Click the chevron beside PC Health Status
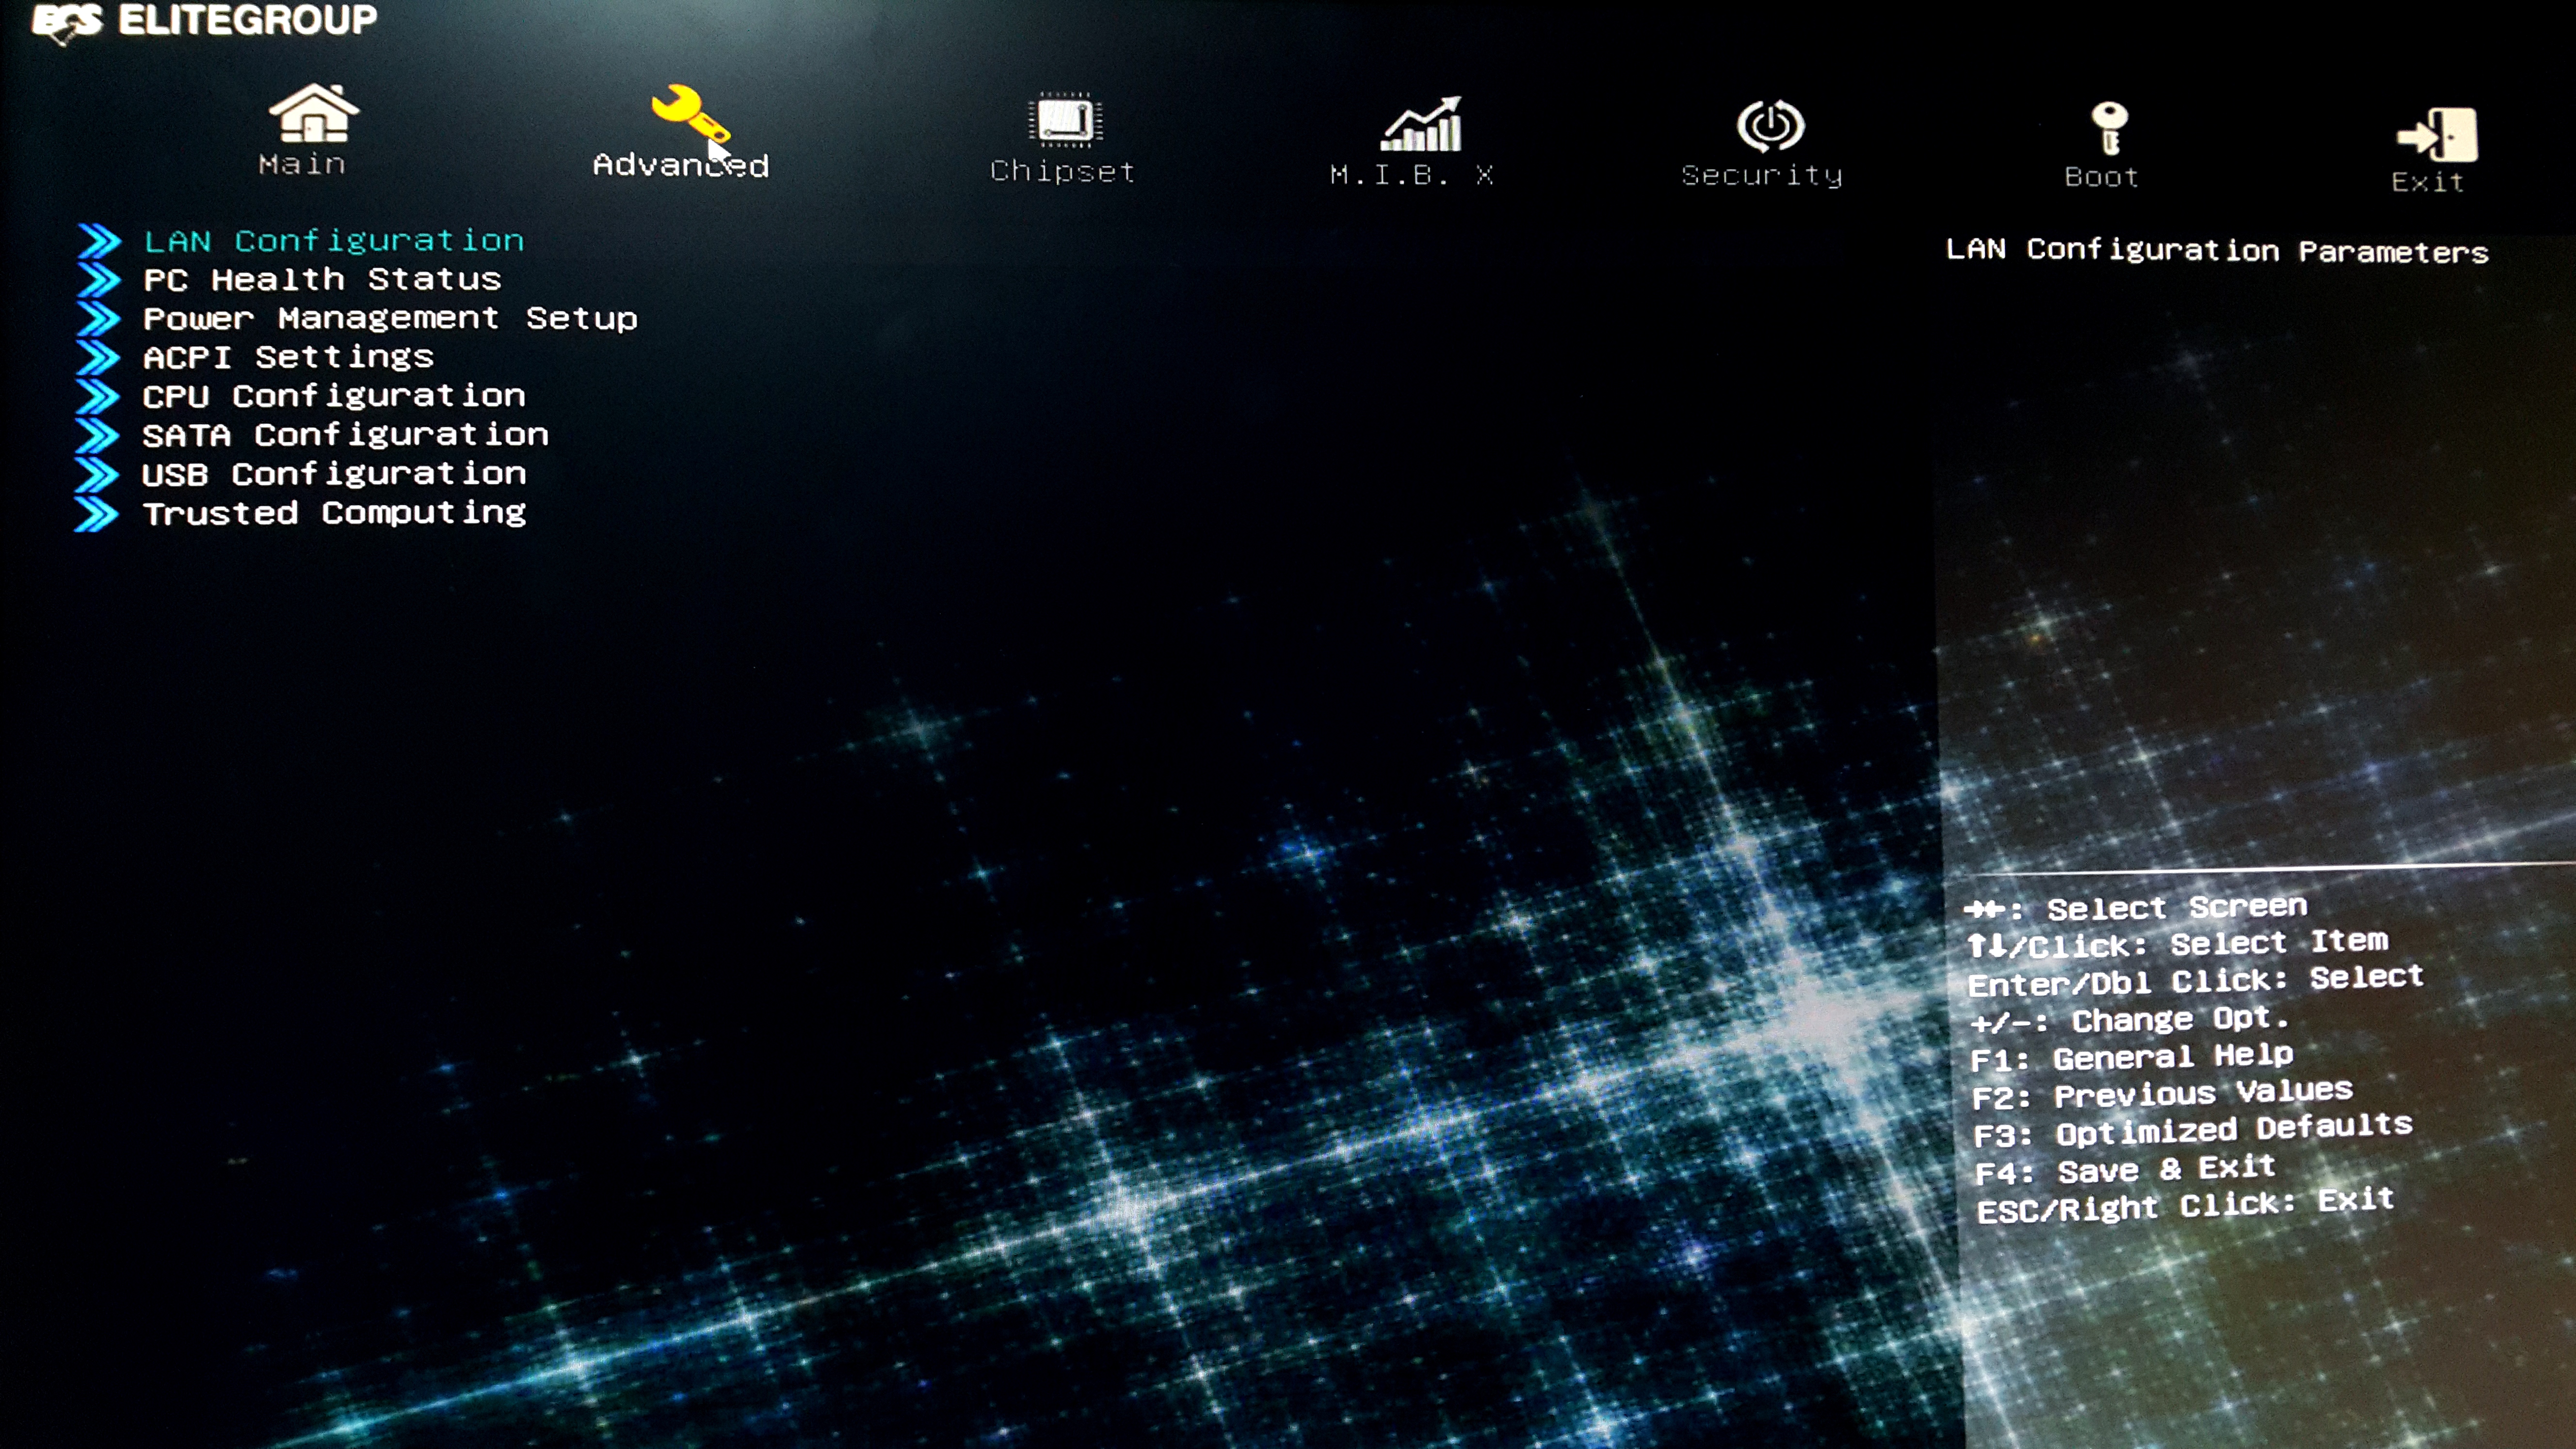 point(99,280)
